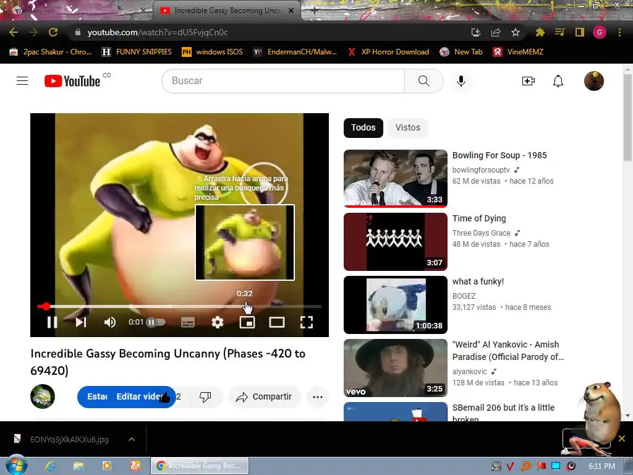
Task: Open Chrome three-dot menu
Action: pos(619,32)
